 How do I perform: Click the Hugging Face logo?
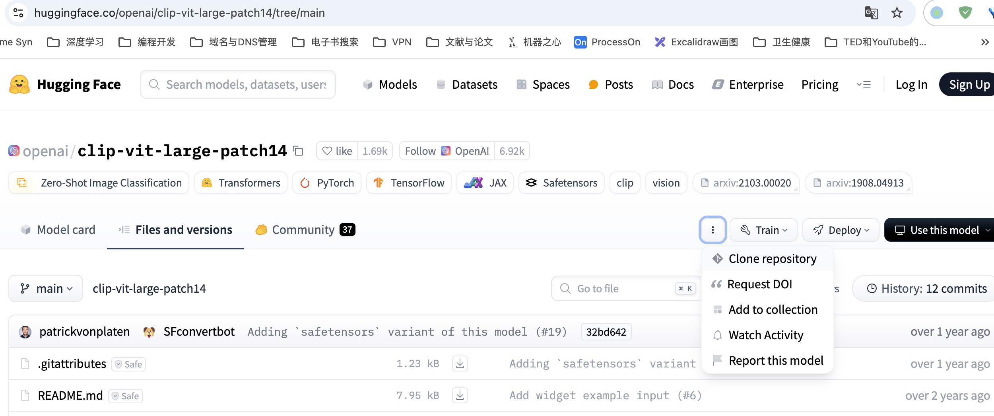click(x=65, y=84)
